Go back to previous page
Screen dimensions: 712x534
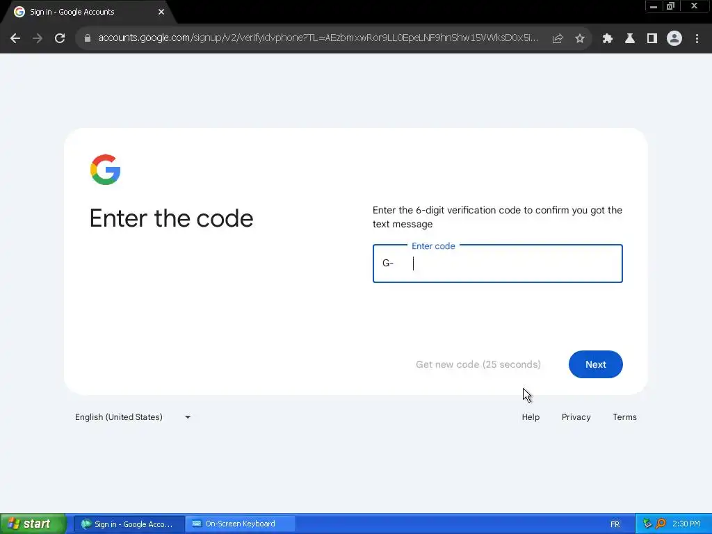(x=15, y=38)
